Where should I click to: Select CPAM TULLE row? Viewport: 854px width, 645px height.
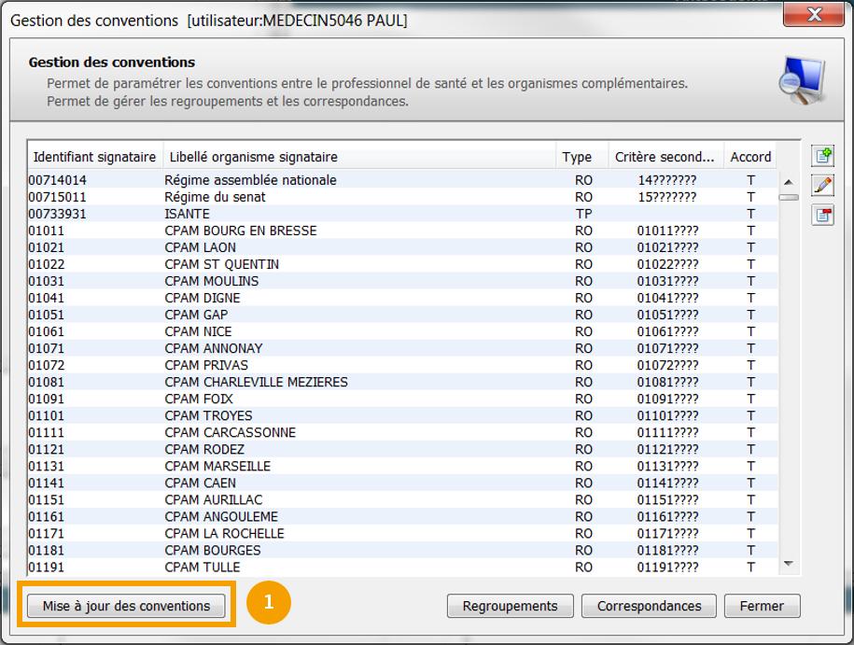[402, 568]
